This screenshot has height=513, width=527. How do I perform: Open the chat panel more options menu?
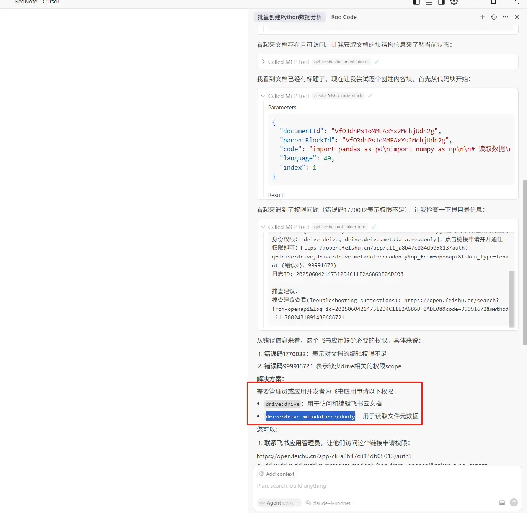(x=506, y=17)
